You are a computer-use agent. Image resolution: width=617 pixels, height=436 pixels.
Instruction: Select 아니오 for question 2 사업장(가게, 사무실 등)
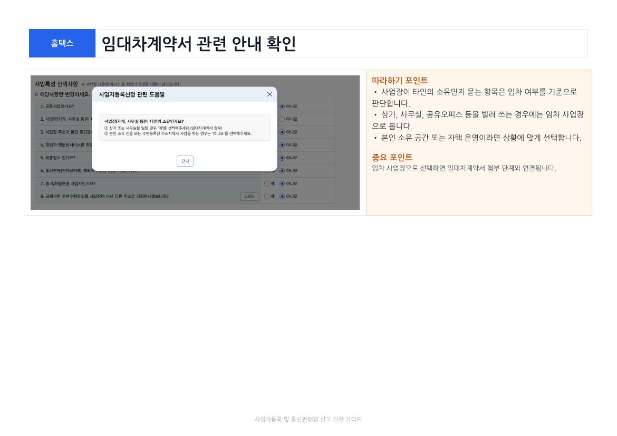282,119
